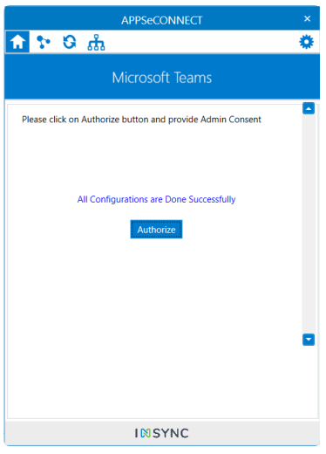Click the Microsoft Teams header title
This screenshot has width=326, height=454.
[162, 78]
